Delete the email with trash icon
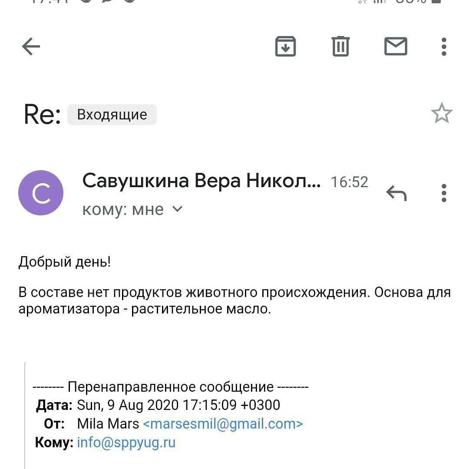 tap(340, 46)
